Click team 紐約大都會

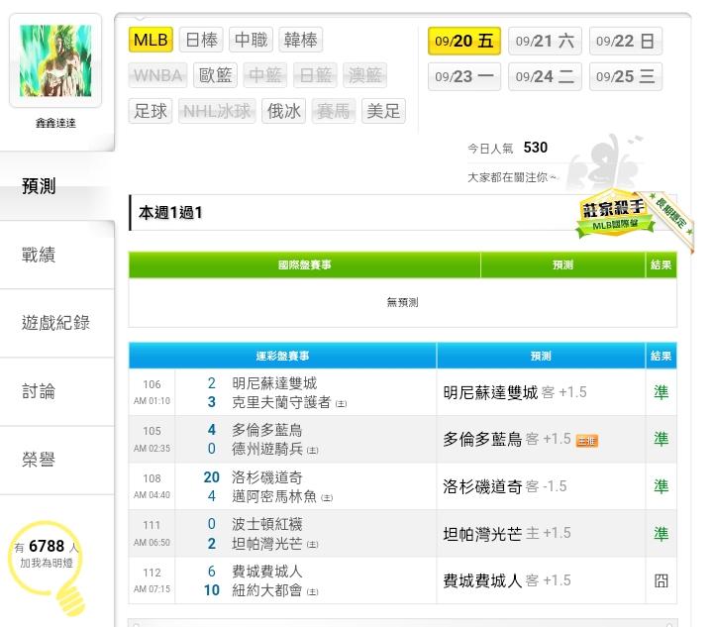[267, 590]
